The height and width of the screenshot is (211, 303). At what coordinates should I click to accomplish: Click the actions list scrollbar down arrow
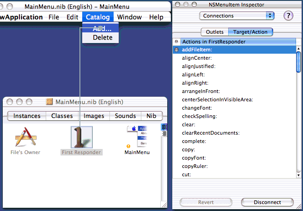[x=299, y=175]
